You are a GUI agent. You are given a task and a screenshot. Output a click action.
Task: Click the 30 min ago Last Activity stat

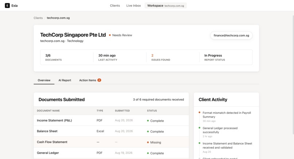[x=108, y=57]
